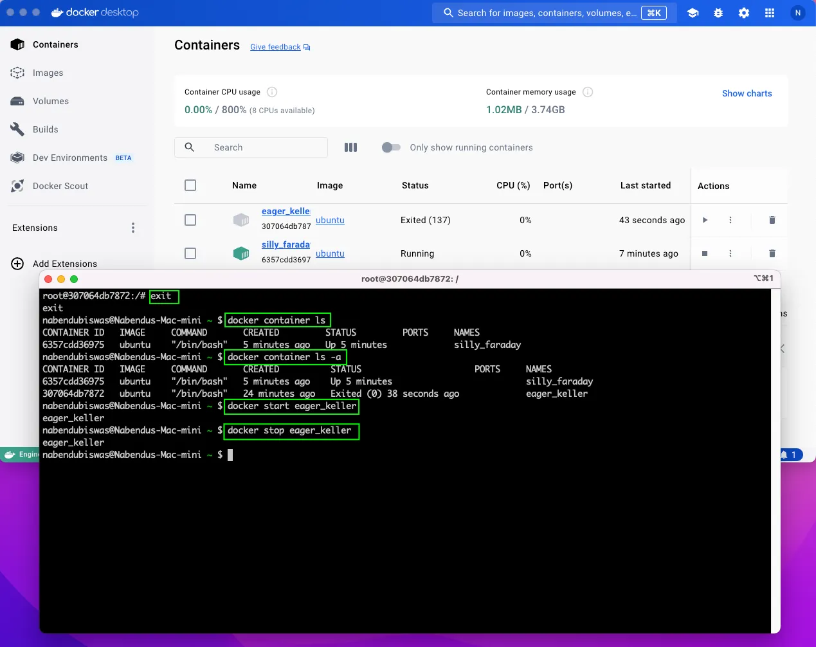
Task: Click the 0.00% / 800% CPU value
Action: click(215, 110)
